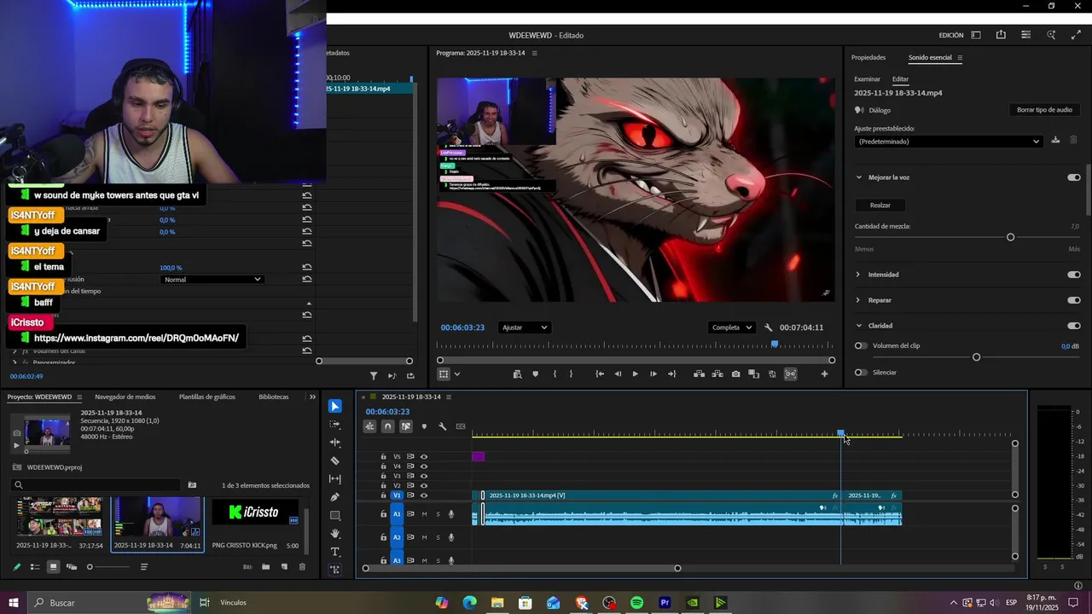Export a frame with camera icon

click(735, 374)
